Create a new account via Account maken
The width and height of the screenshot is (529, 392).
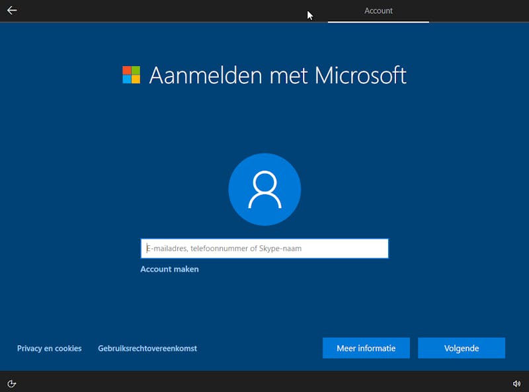tap(169, 269)
